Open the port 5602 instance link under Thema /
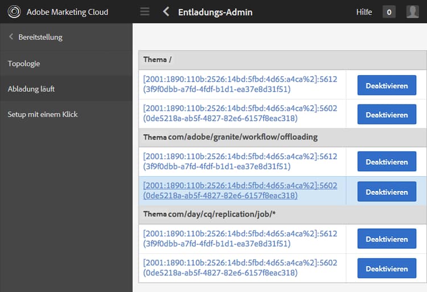 coord(240,113)
